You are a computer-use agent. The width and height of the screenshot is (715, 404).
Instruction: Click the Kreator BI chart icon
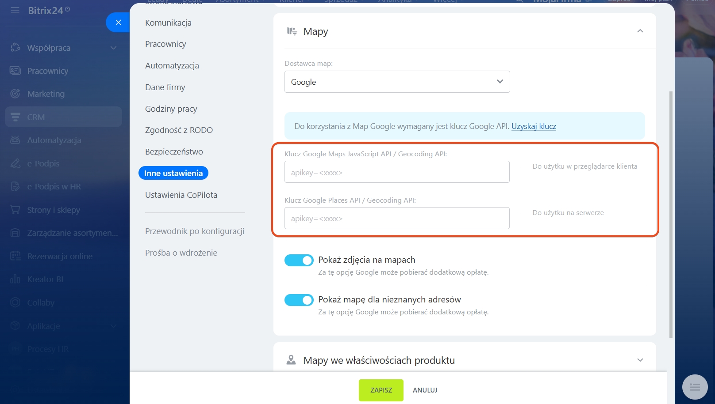(x=15, y=279)
